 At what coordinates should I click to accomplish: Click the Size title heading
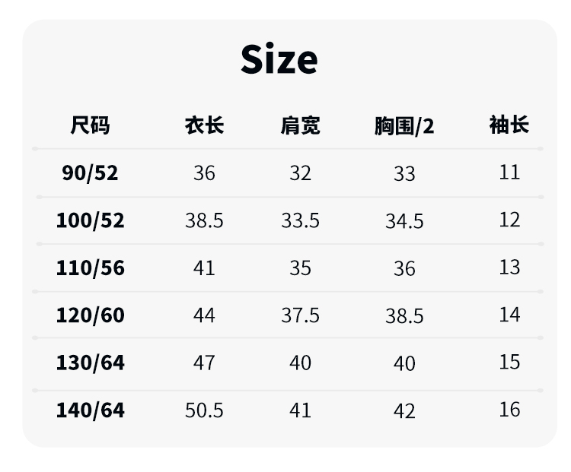[279, 59]
